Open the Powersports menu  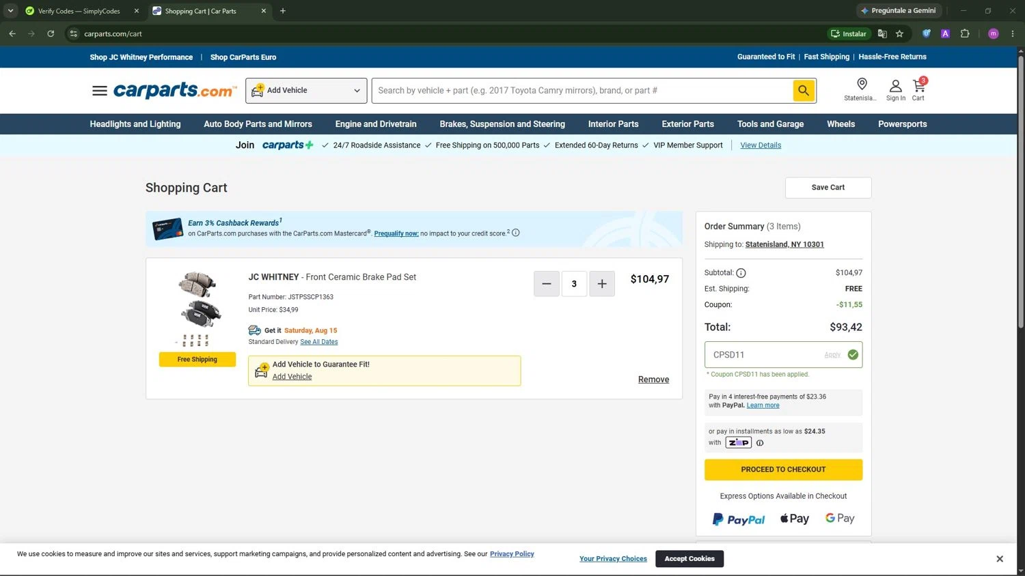click(902, 124)
